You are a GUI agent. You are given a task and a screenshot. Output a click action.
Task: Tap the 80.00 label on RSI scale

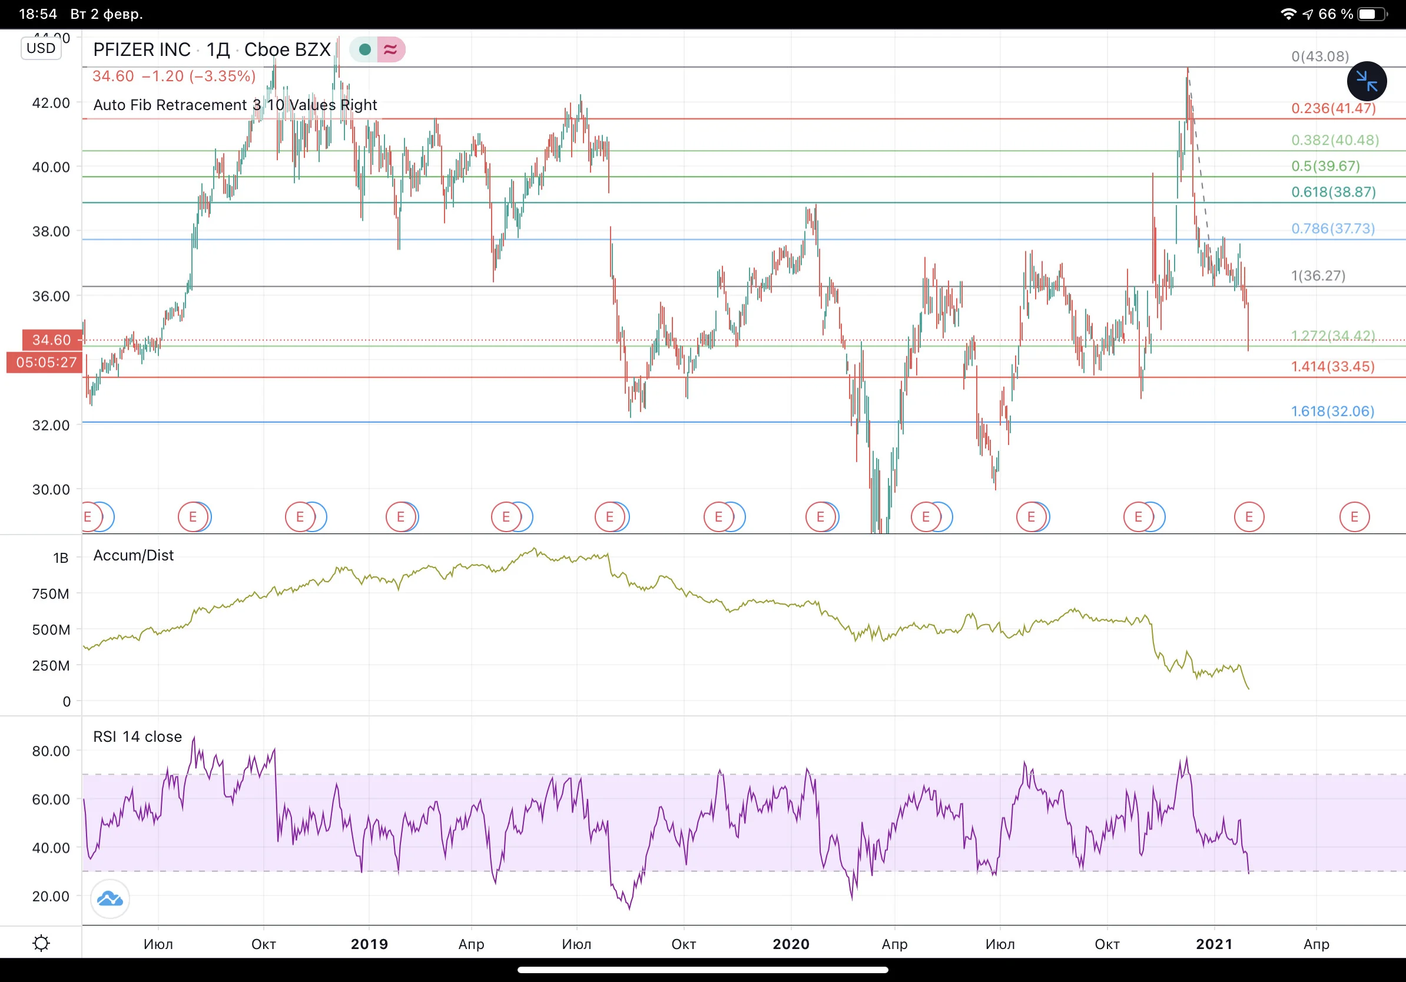(51, 751)
